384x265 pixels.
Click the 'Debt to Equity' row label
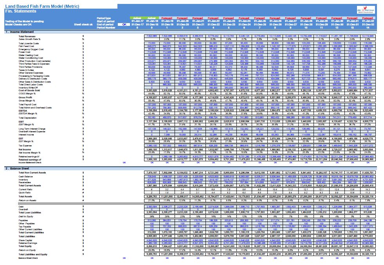click(x=26, y=216)
